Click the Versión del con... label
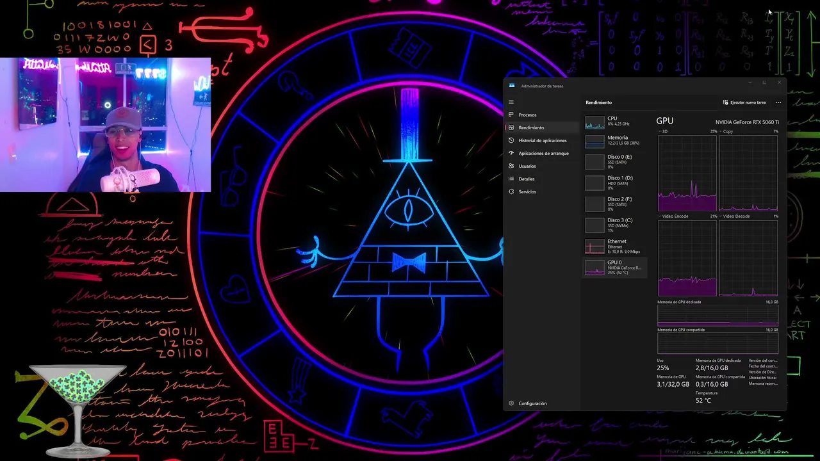The height and width of the screenshot is (461, 820). point(763,360)
